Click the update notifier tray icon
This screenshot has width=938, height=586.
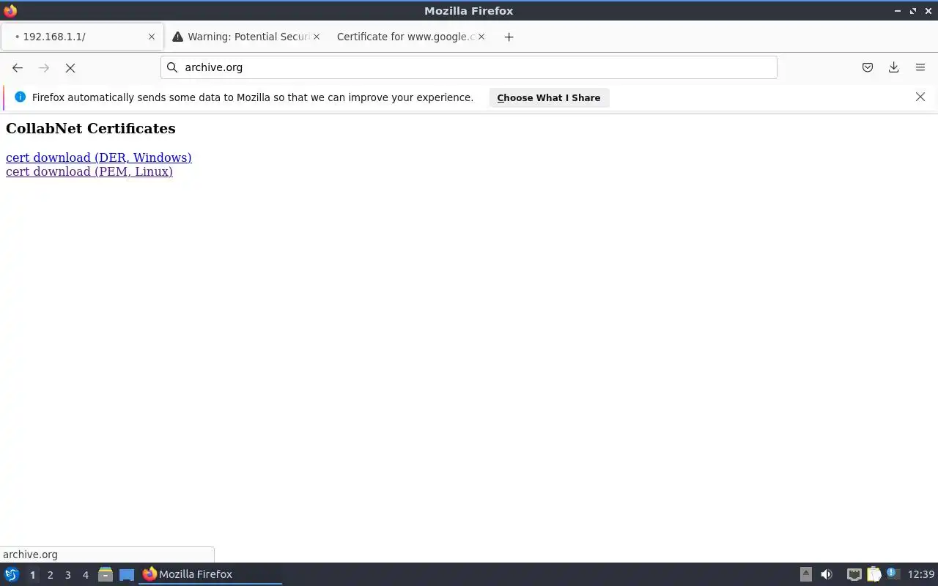point(893,574)
